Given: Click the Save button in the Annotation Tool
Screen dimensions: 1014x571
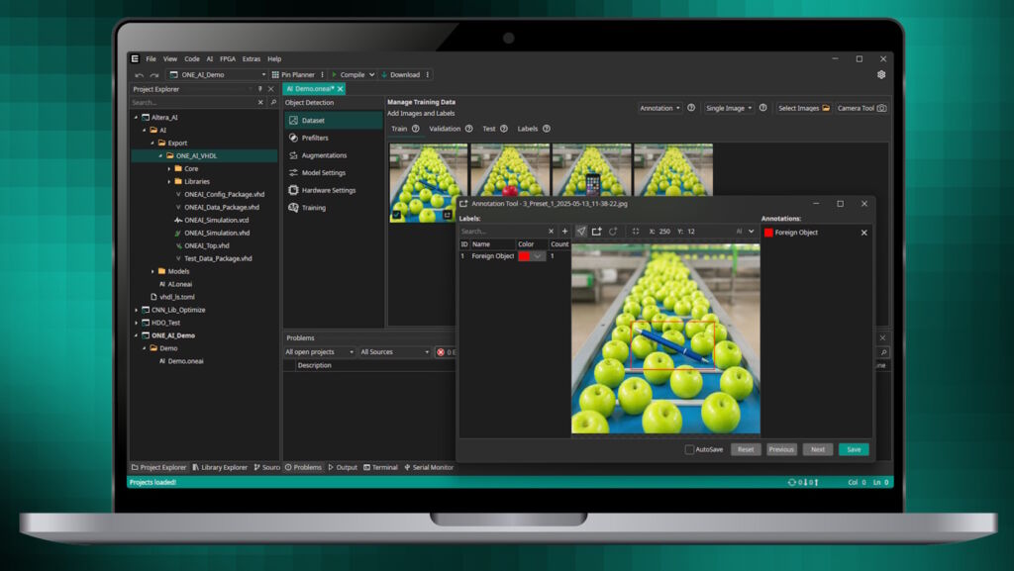Looking at the screenshot, I should point(854,449).
